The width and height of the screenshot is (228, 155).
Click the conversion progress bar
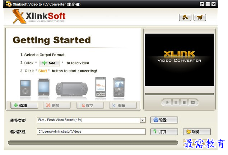click(93, 143)
